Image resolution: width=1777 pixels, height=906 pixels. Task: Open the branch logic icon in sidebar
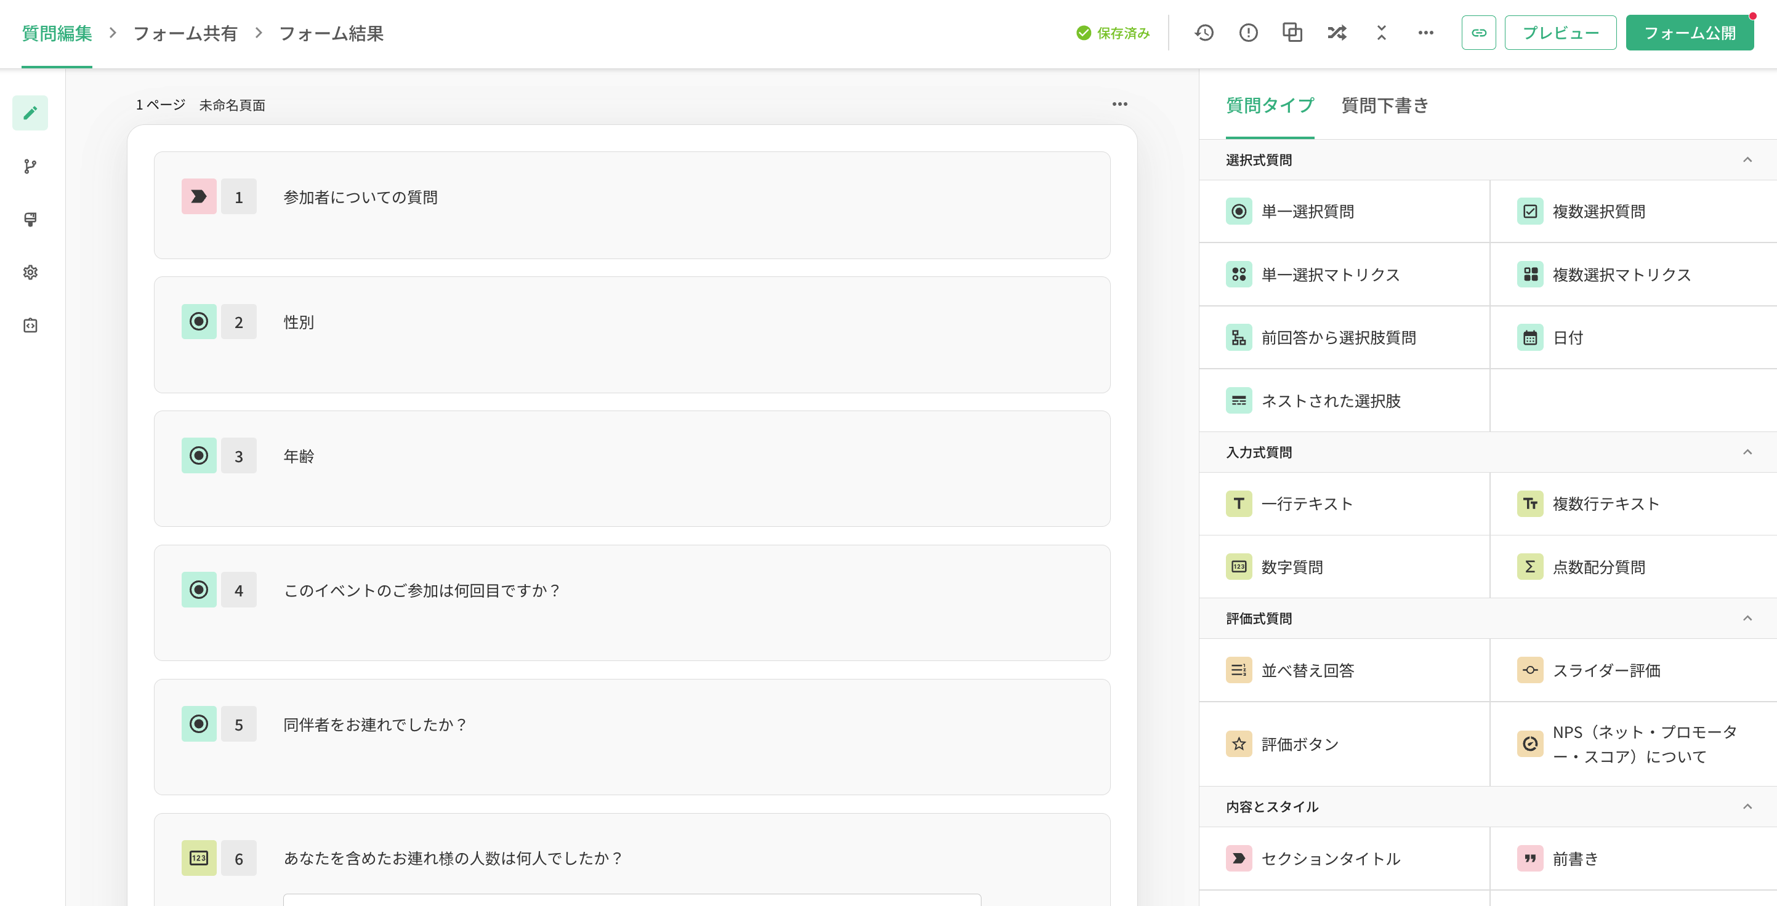point(30,166)
